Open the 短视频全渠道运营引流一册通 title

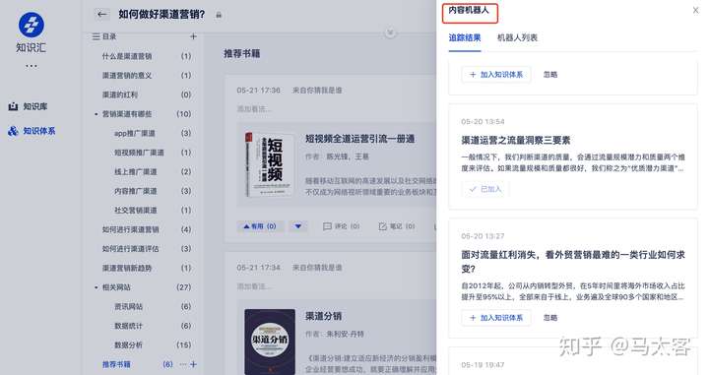click(360, 139)
